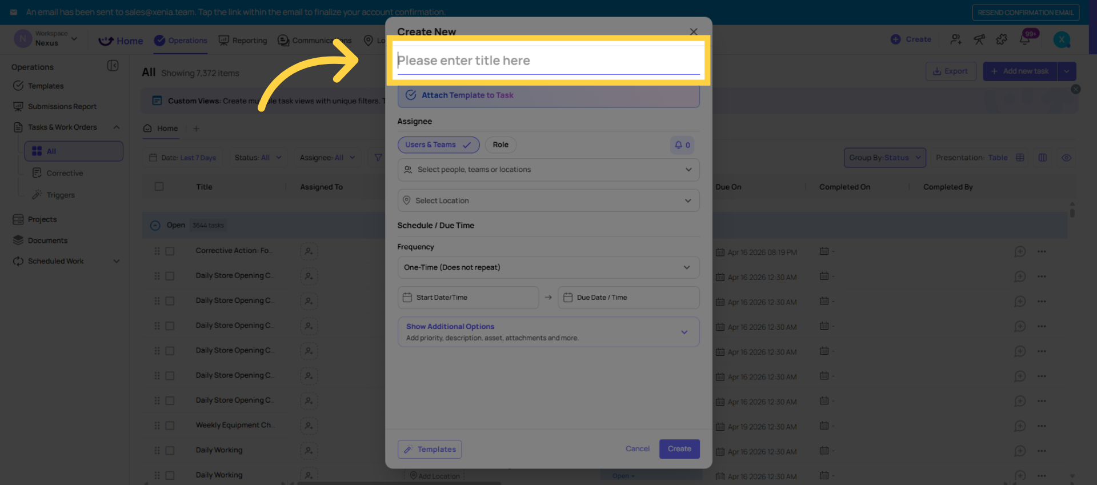Go to Home in top navigation

pyautogui.click(x=121, y=41)
